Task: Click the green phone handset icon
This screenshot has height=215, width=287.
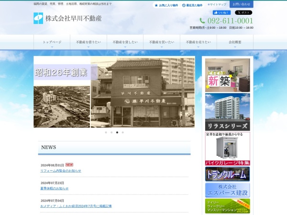Action: pyautogui.click(x=202, y=21)
